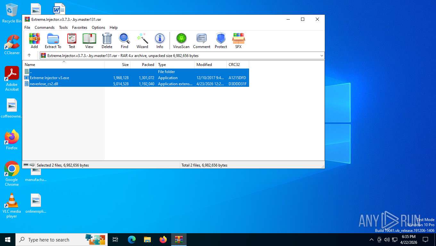Open Microsoft Edge from taskbar
436x246 pixels.
click(x=132, y=240)
